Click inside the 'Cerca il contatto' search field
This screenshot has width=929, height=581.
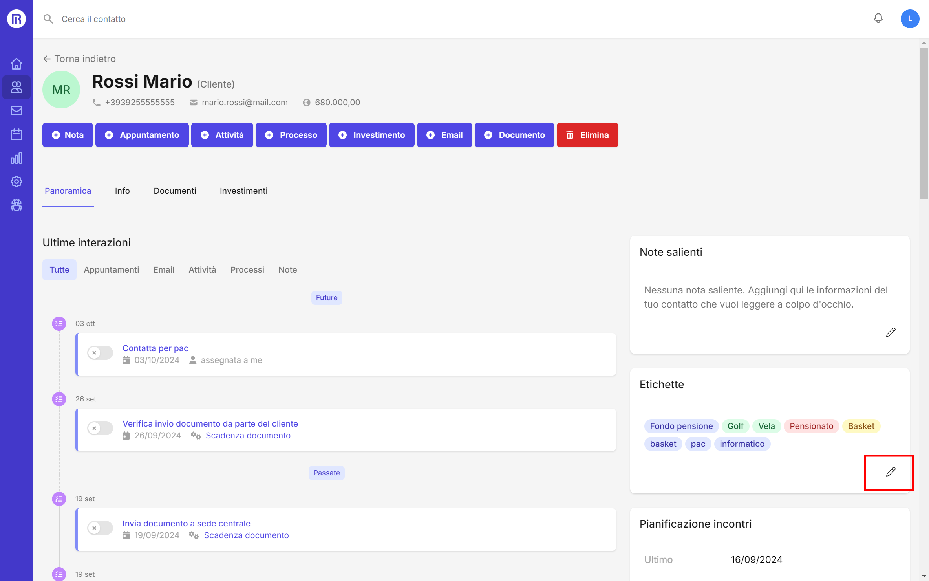93,18
